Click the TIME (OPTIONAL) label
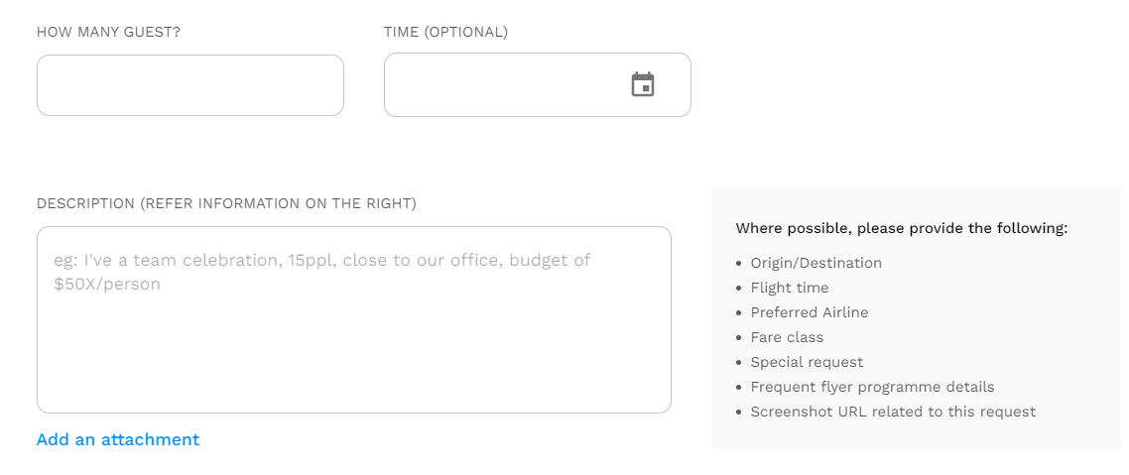The width and height of the screenshot is (1129, 475). (445, 33)
